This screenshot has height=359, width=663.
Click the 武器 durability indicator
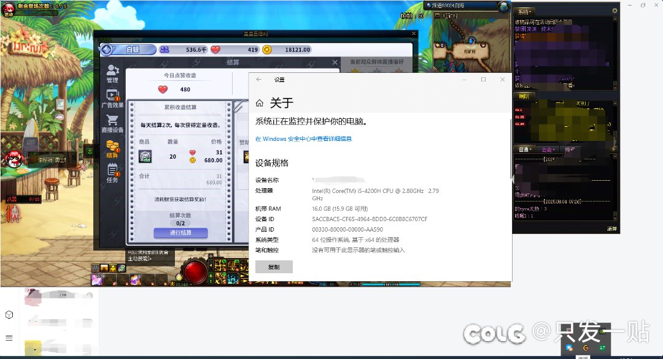[x=23, y=199]
